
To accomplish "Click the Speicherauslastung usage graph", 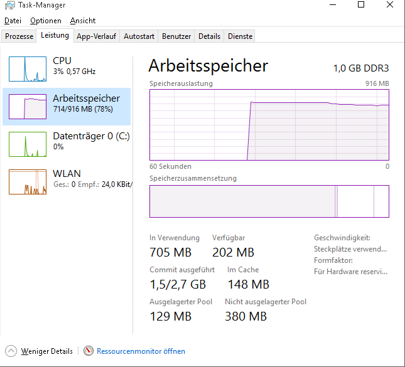I will click(269, 124).
